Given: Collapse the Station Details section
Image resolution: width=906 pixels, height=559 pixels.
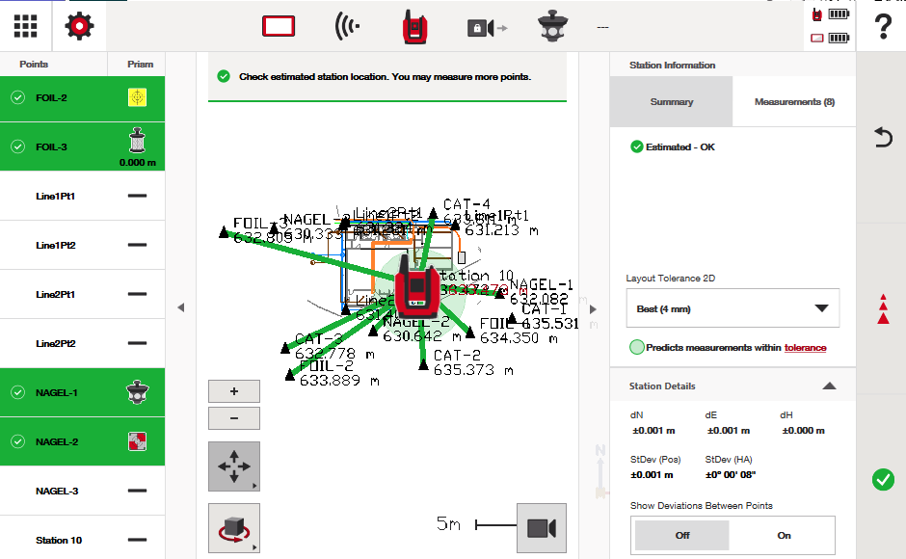Looking at the screenshot, I should click(829, 386).
